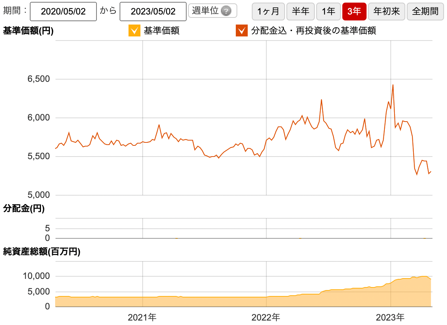Toggle the yellow 基準価額 checkbox
The width and height of the screenshot is (447, 325).
[x=134, y=31]
